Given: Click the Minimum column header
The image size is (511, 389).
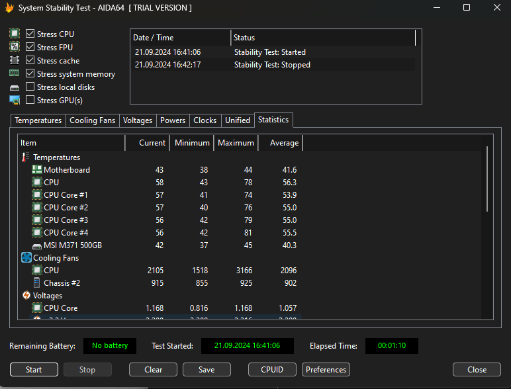Looking at the screenshot, I should coord(192,143).
